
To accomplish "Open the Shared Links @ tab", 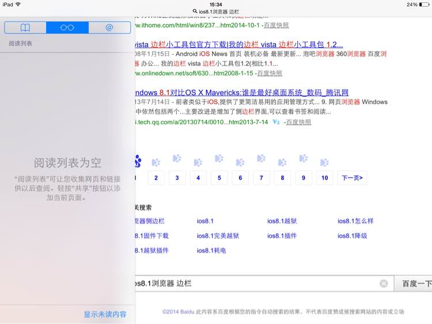I will (109, 28).
